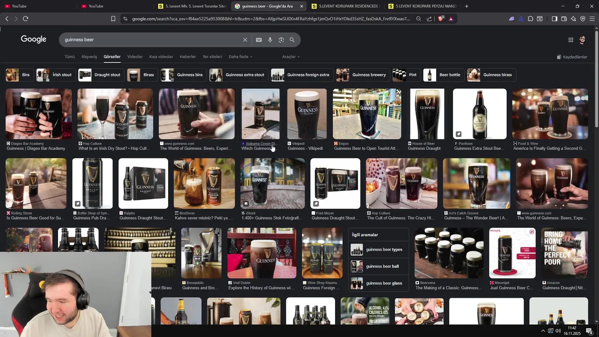Share this page via the share icon
Viewport: 599px width, 337px height.
tap(429, 19)
